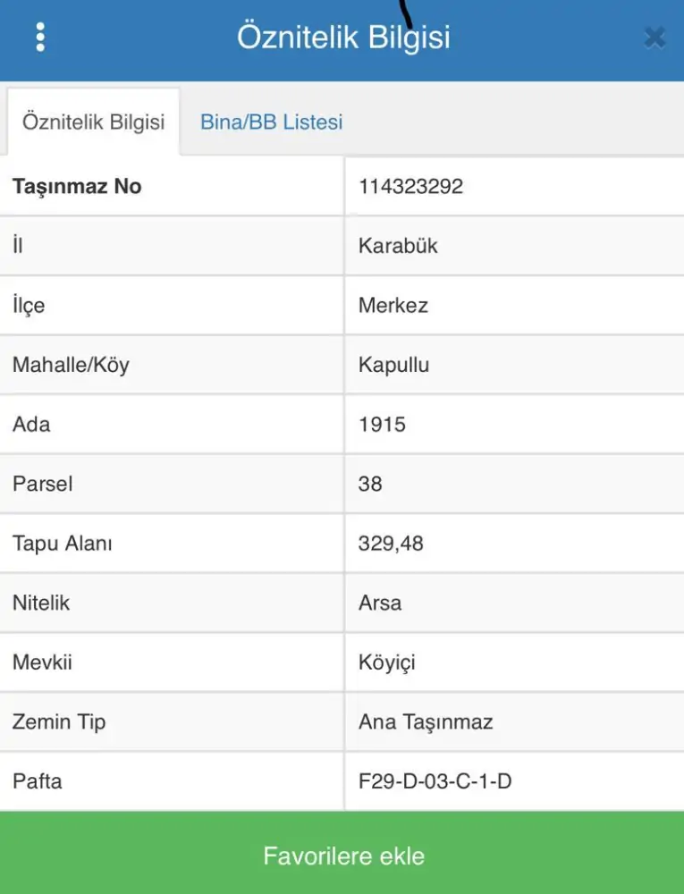Select the Parsel value 38
The image size is (684, 894).
click(370, 484)
